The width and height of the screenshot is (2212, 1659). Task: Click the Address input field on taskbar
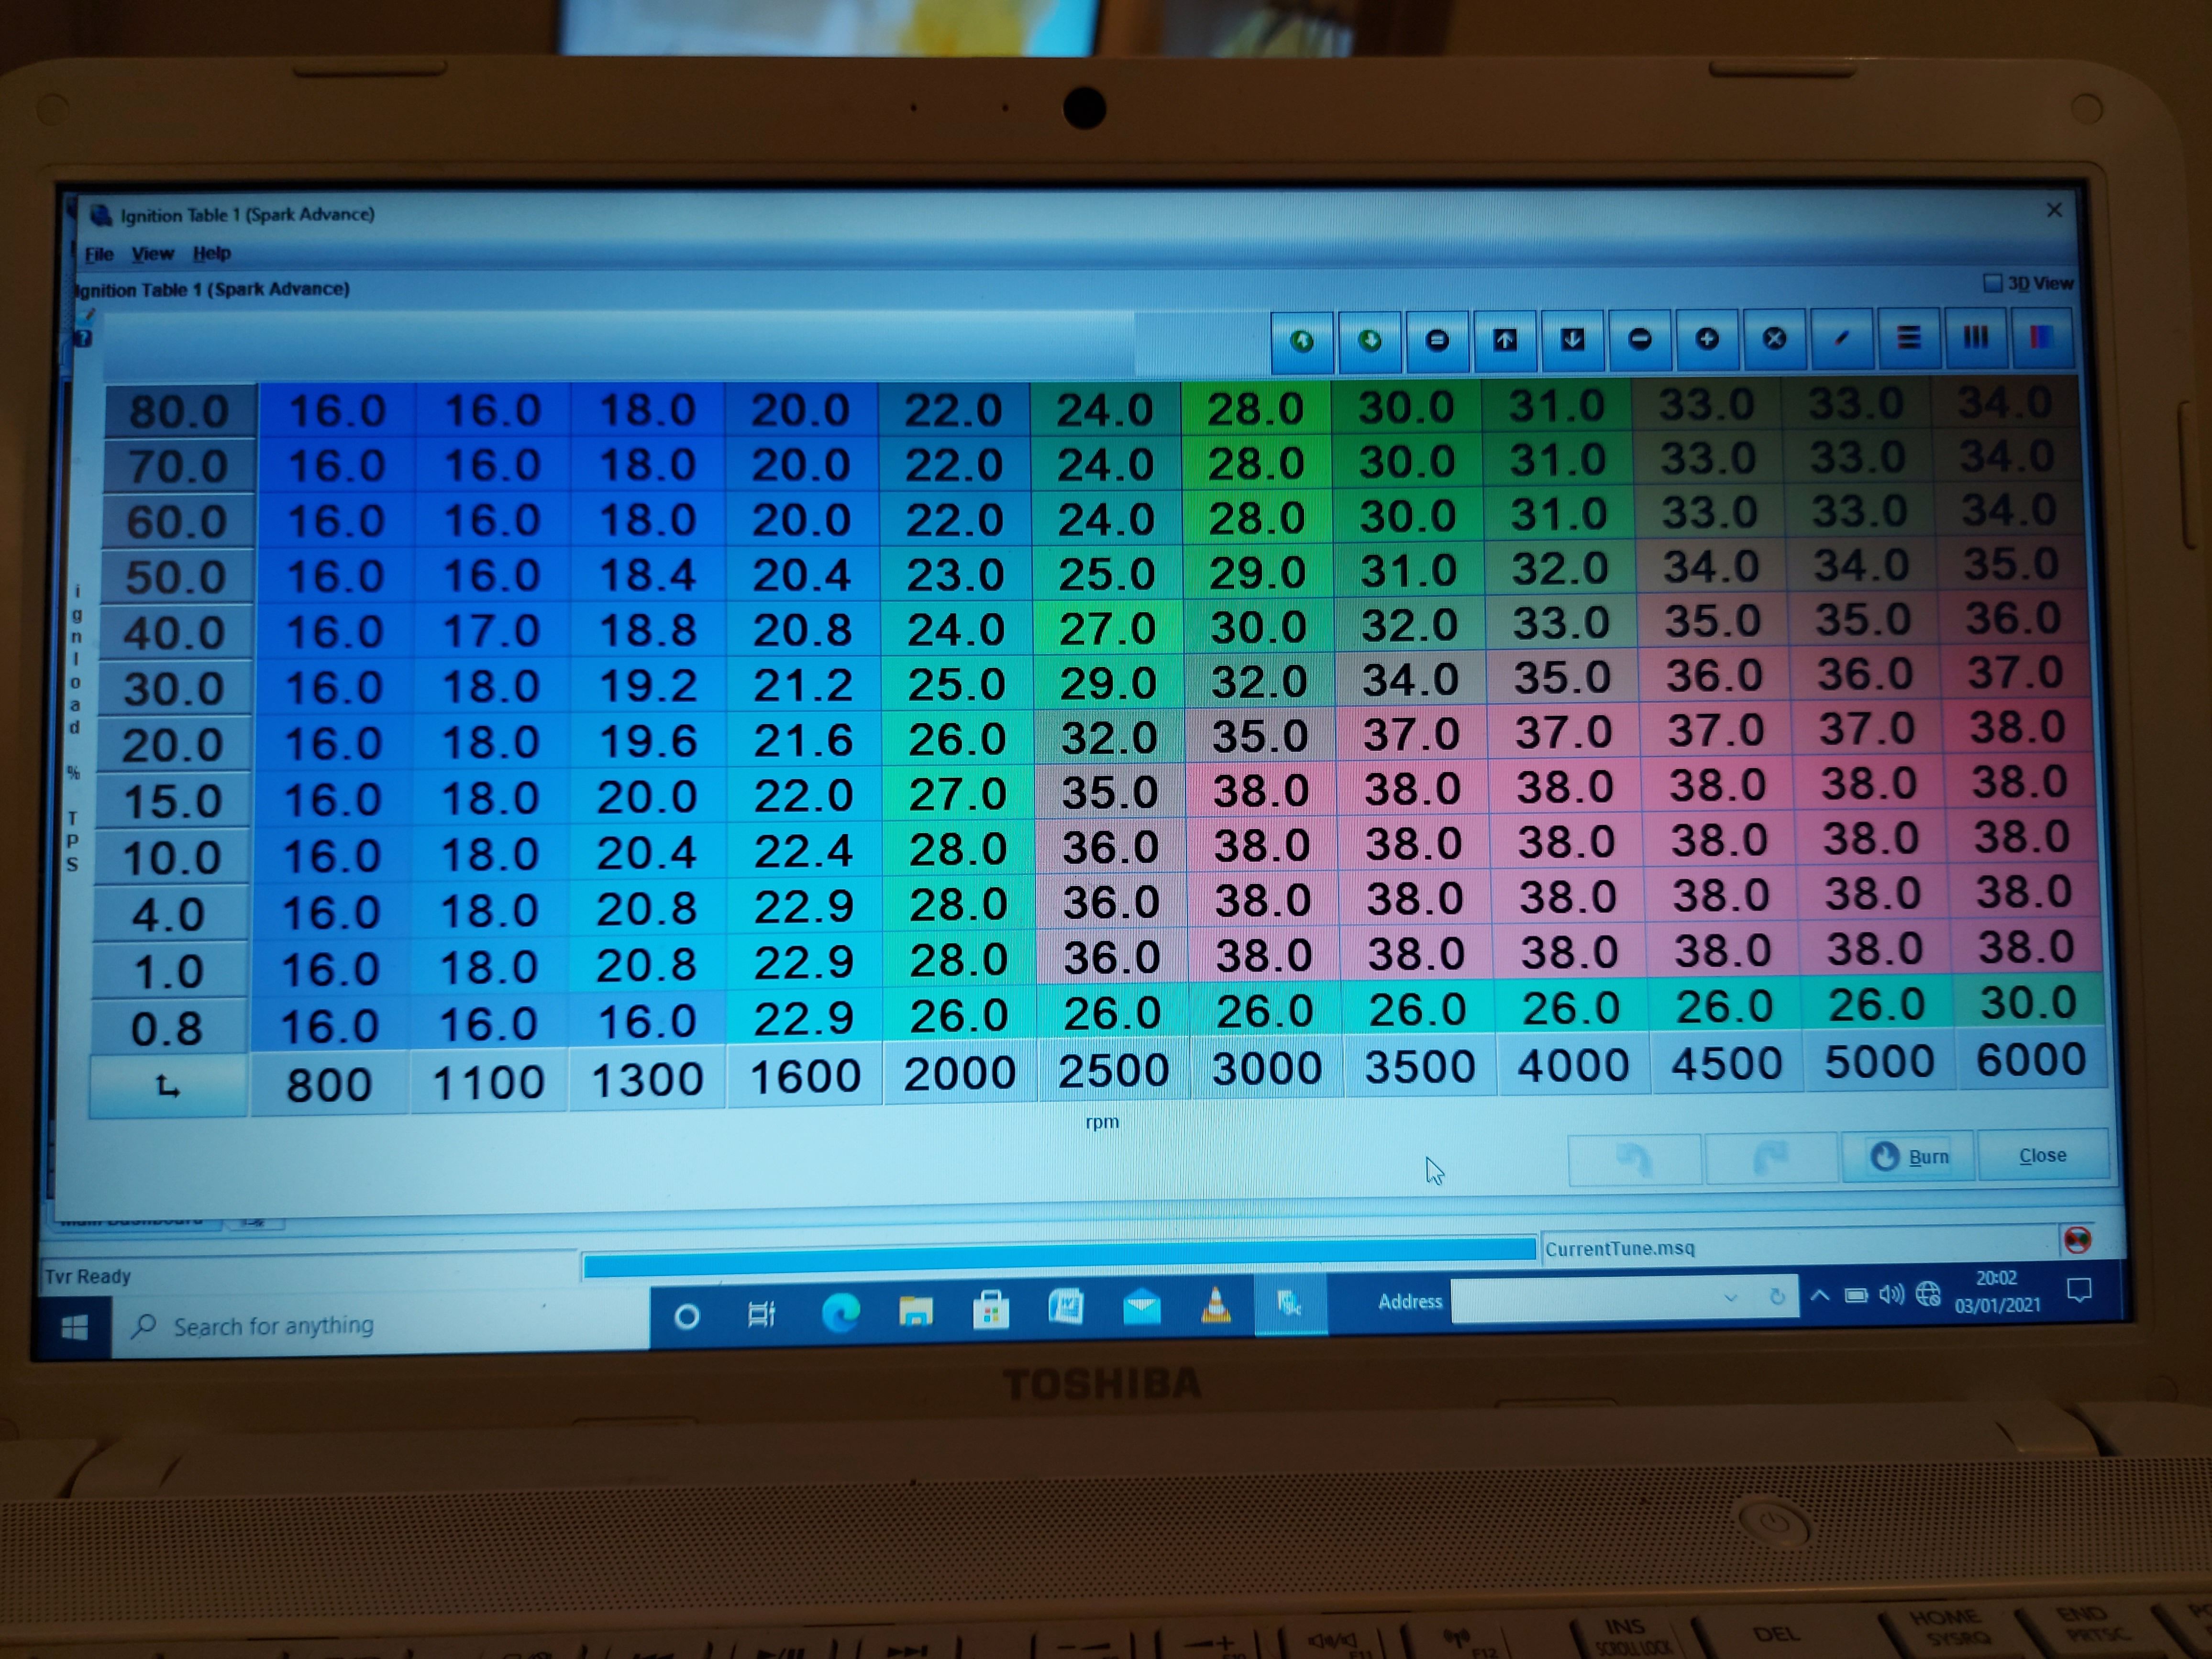point(1590,1299)
